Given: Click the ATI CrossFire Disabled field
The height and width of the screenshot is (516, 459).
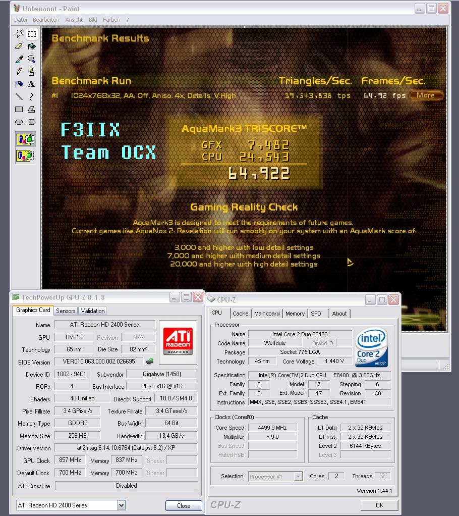Looking at the screenshot, I should (x=126, y=485).
